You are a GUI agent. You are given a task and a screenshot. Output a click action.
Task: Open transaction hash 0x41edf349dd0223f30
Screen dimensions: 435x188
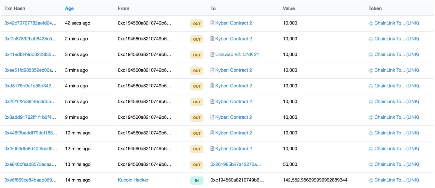click(30, 54)
